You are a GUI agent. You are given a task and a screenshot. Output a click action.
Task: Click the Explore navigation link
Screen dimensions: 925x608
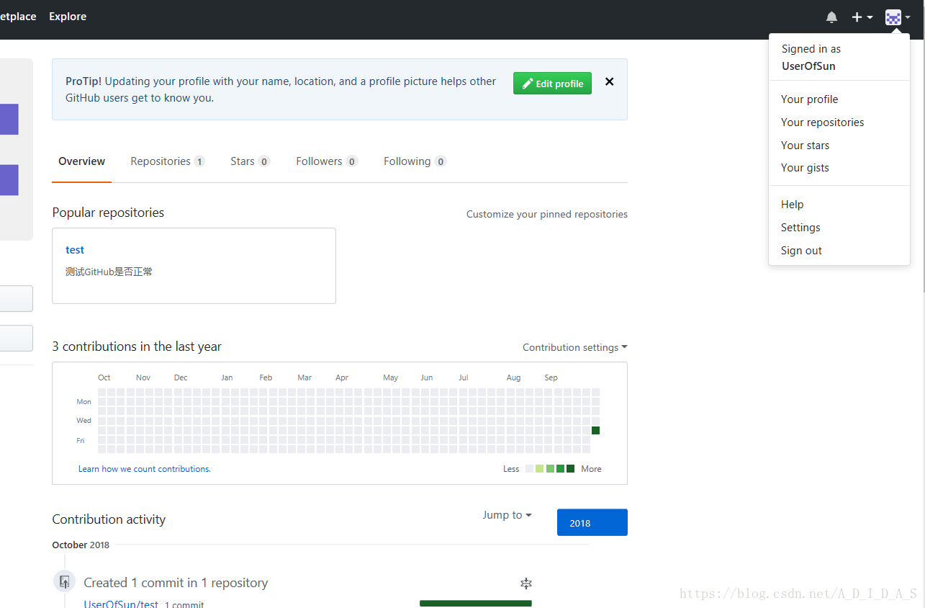click(68, 17)
